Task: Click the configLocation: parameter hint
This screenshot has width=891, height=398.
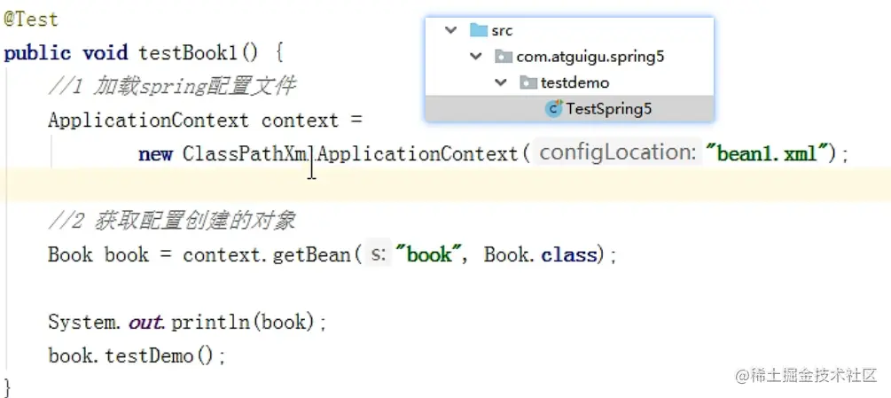Action: [617, 153]
